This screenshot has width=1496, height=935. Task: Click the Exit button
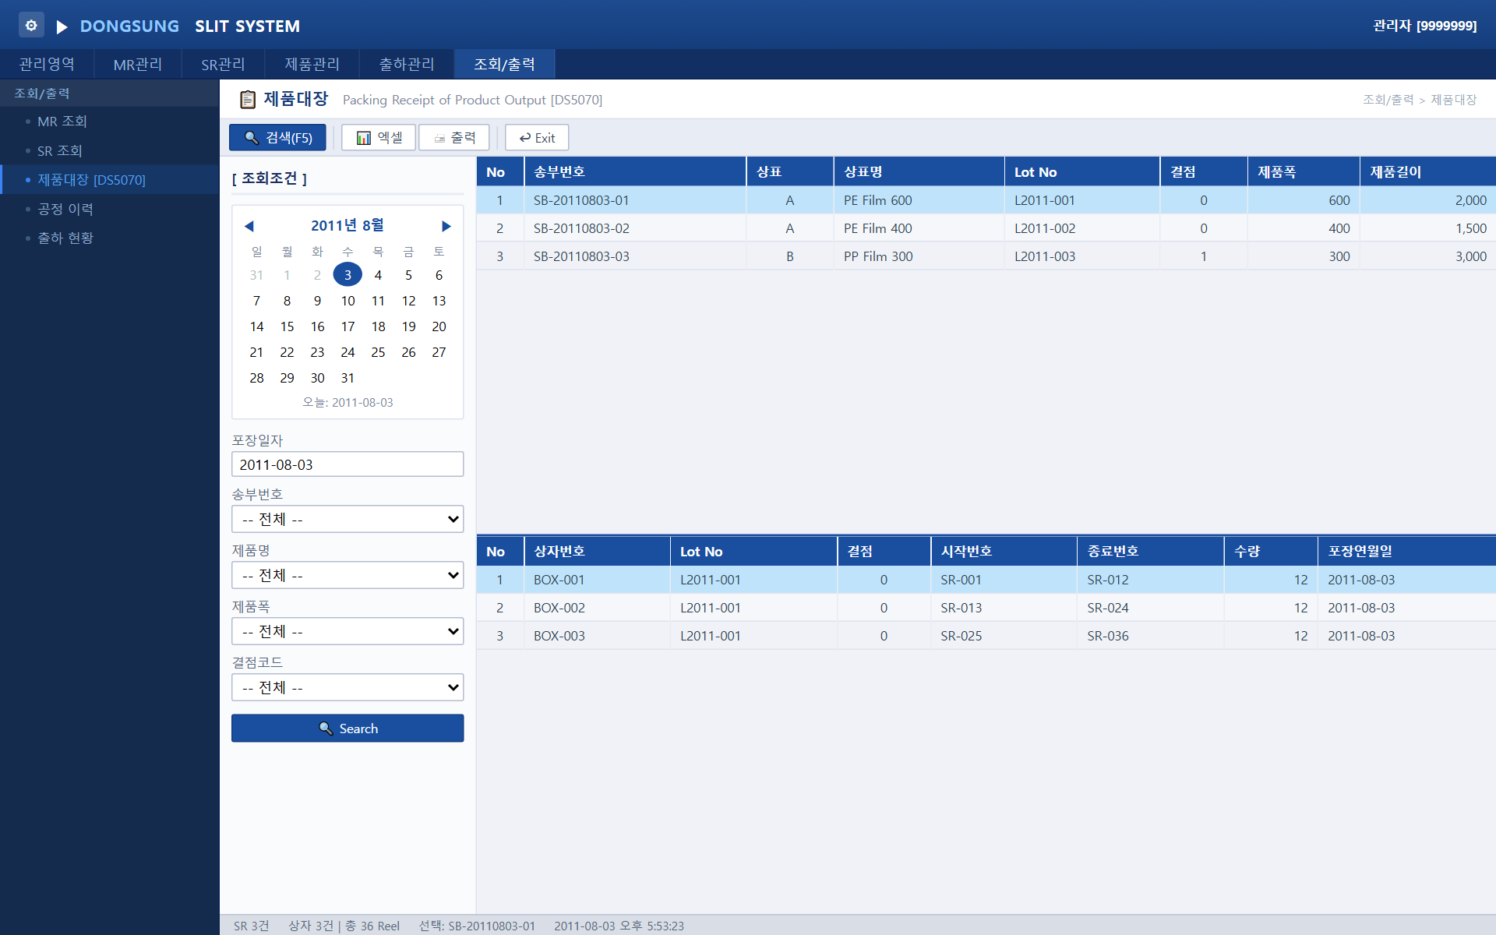coord(537,138)
